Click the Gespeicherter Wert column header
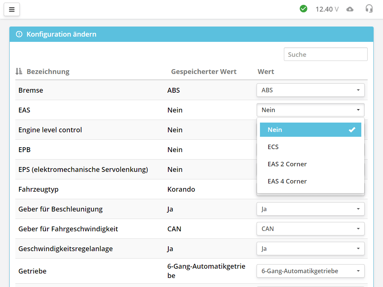 pyautogui.click(x=203, y=72)
